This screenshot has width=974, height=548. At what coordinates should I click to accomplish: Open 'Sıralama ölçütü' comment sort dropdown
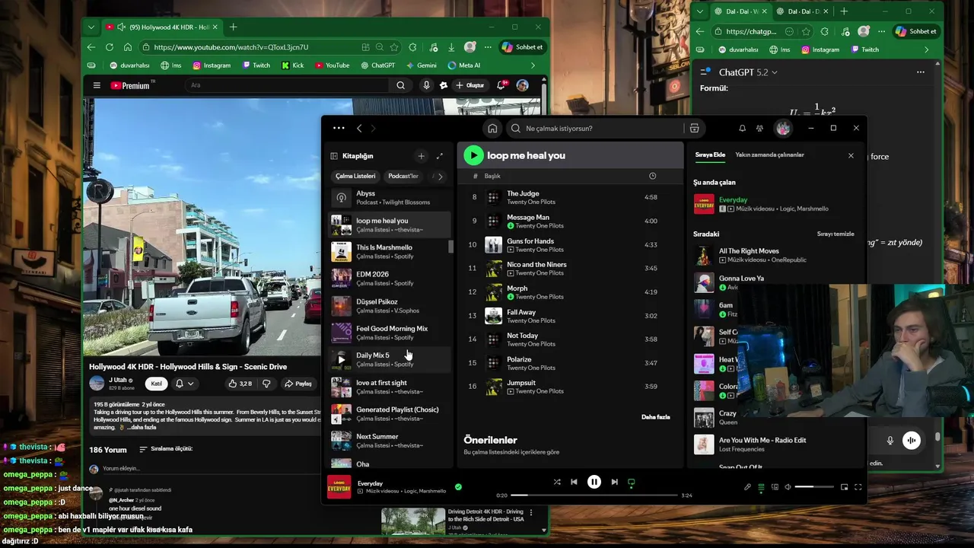coord(166,449)
